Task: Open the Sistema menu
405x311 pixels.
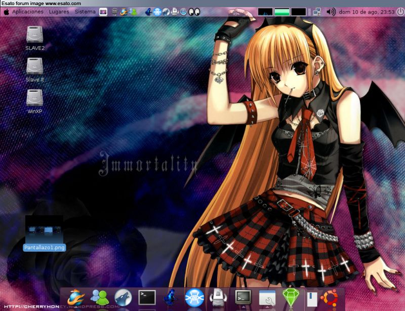Action: click(x=85, y=12)
